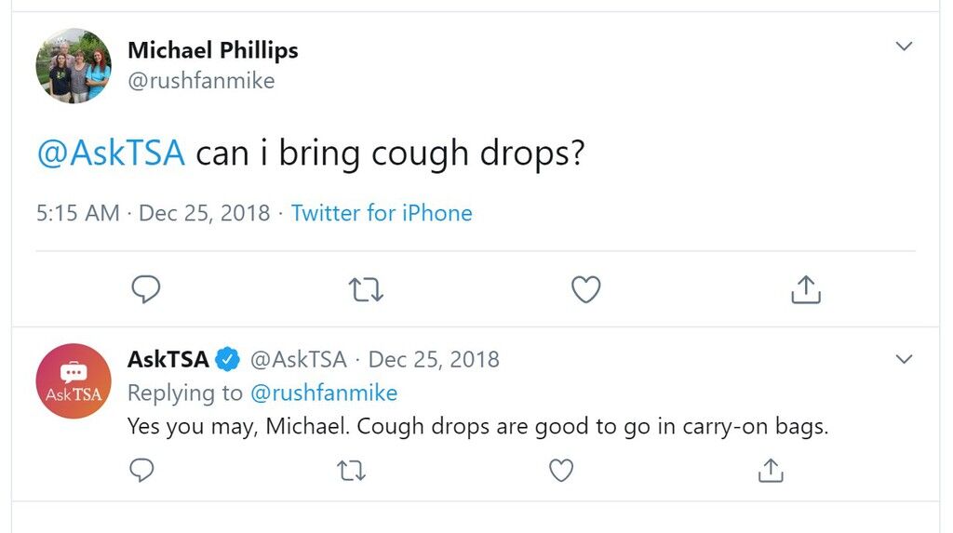Share the AskTSA reply tweet
This screenshot has width=953, height=533.
(771, 471)
